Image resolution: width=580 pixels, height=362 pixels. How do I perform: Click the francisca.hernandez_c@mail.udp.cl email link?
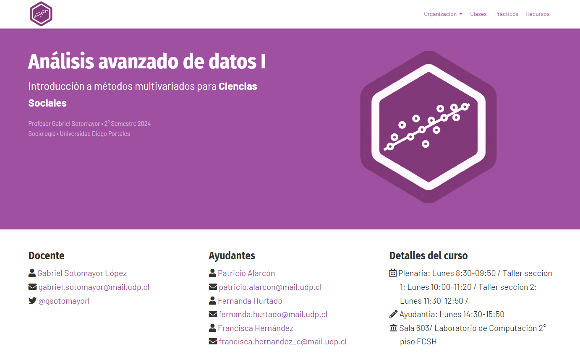282,341
